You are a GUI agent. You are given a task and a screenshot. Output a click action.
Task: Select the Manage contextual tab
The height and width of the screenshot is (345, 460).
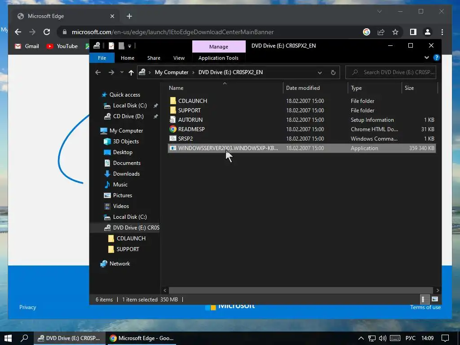pos(219,47)
